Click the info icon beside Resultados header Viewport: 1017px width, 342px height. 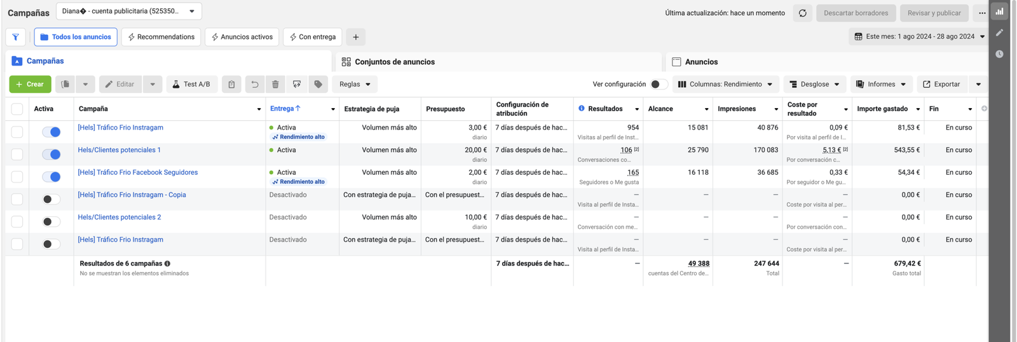[582, 109]
